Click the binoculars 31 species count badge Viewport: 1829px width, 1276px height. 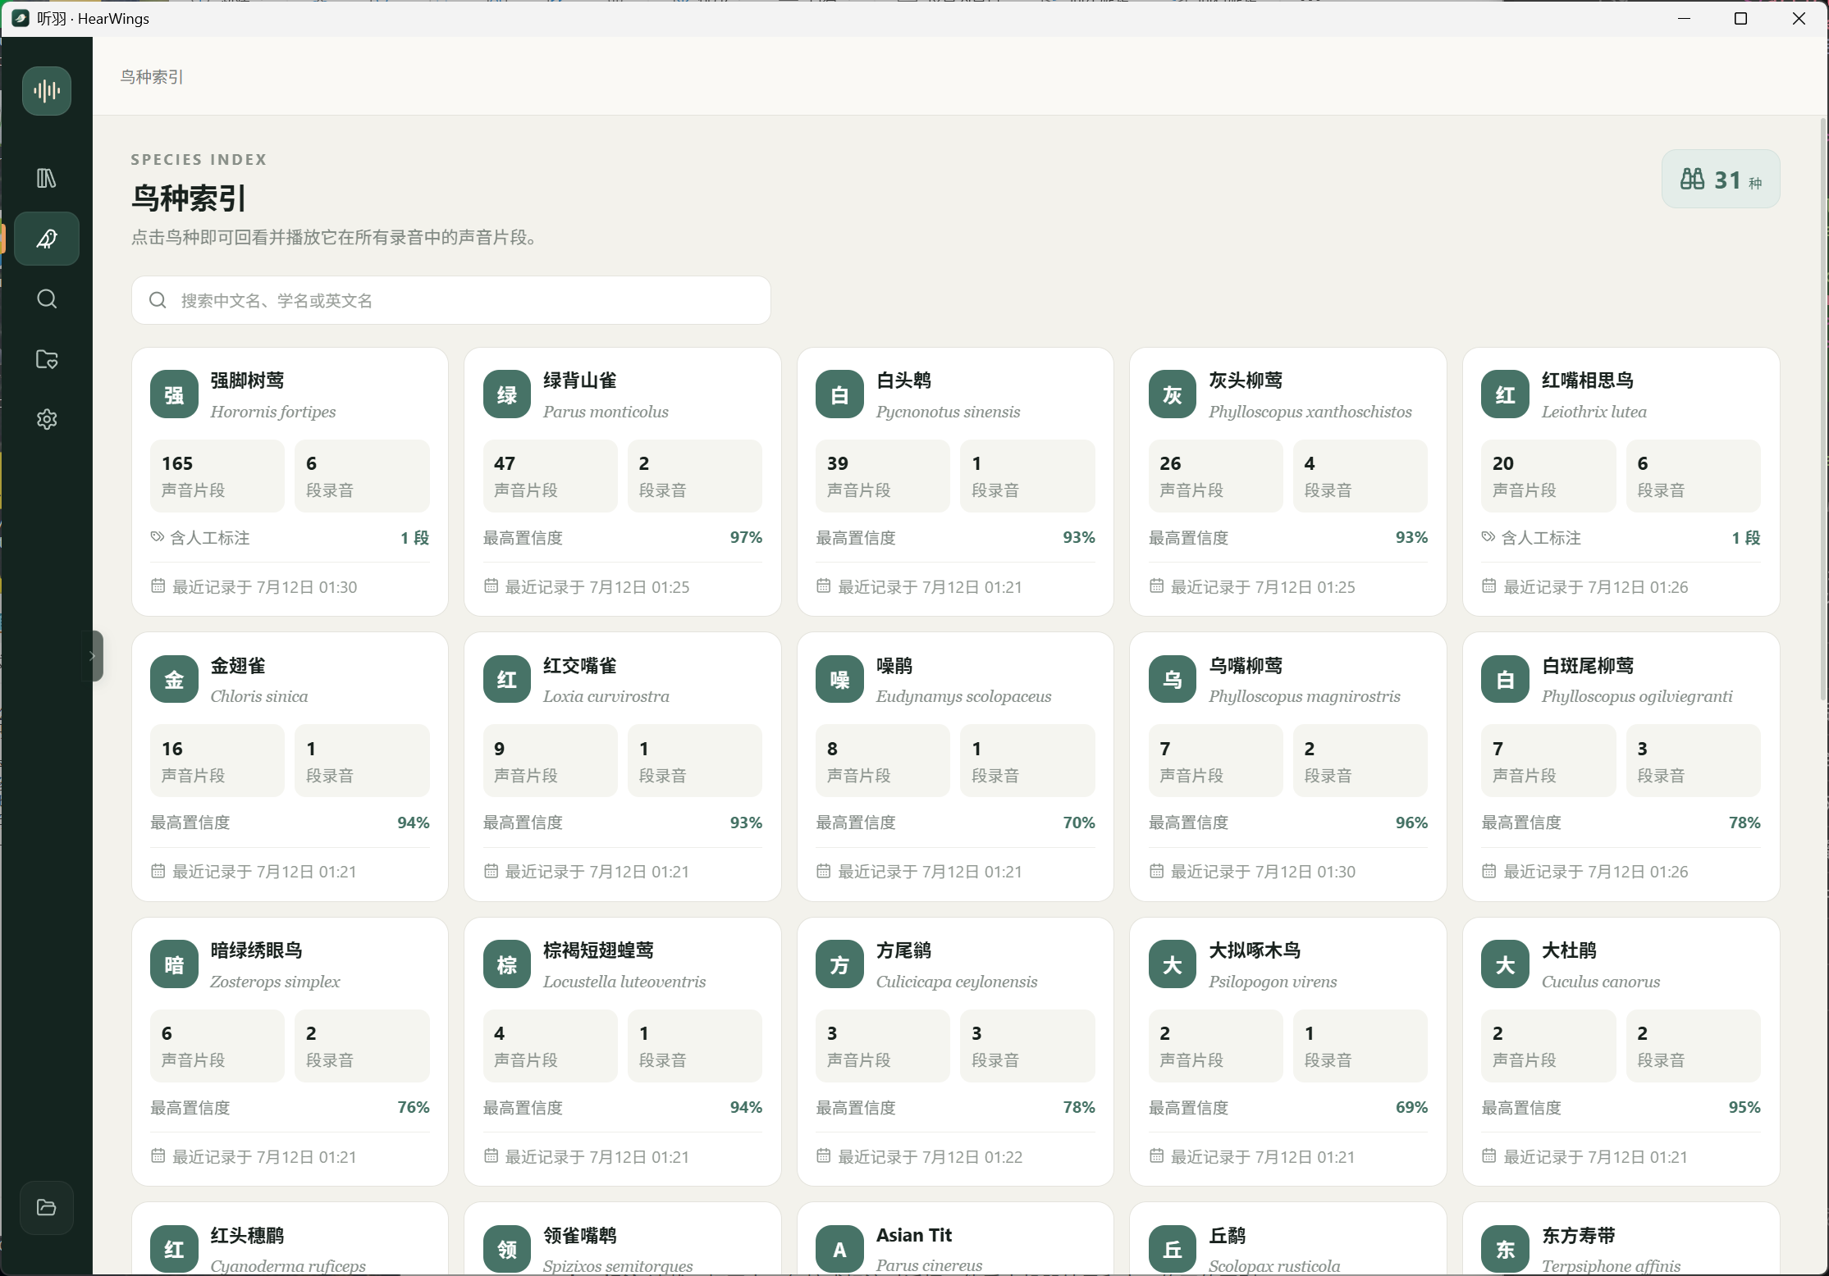1721,179
